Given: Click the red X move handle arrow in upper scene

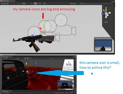Looking at the screenshot, I should point(40,28).
